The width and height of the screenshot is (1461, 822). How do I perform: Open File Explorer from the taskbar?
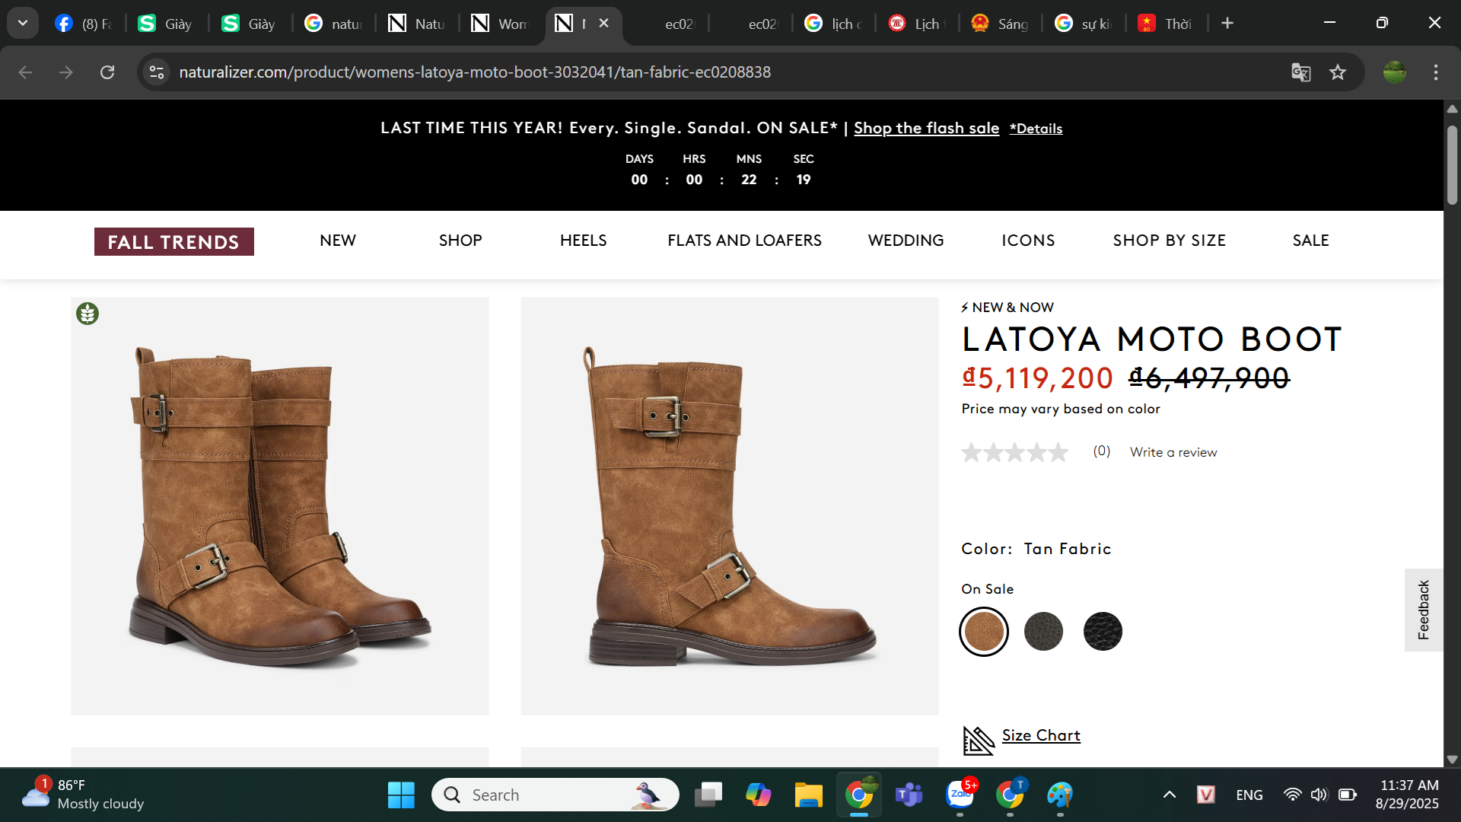808,795
